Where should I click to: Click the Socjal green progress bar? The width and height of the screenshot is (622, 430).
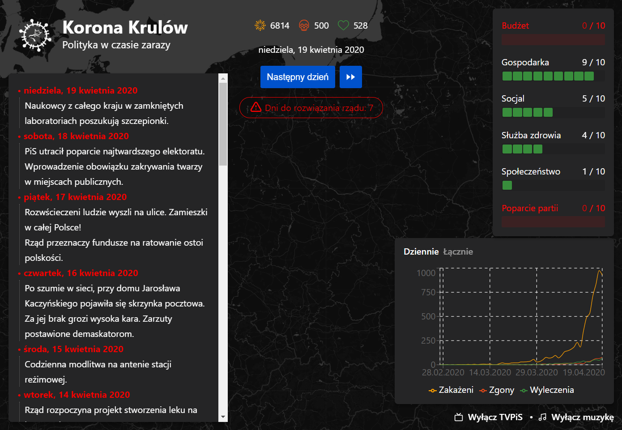click(553, 112)
